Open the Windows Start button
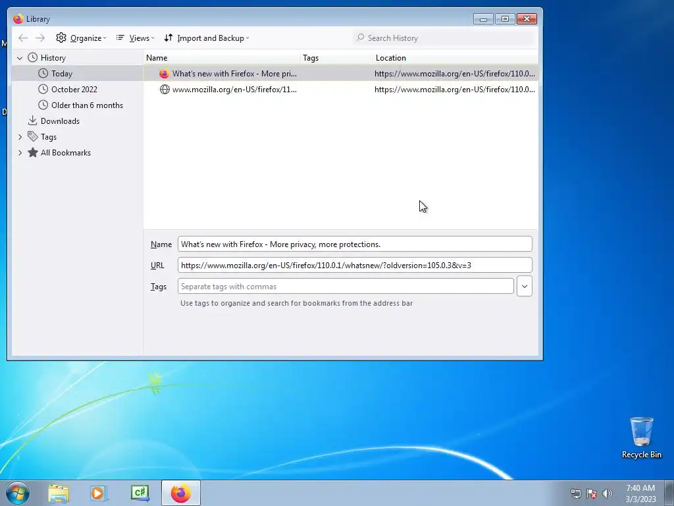Image resolution: width=674 pixels, height=506 pixels. click(18, 493)
